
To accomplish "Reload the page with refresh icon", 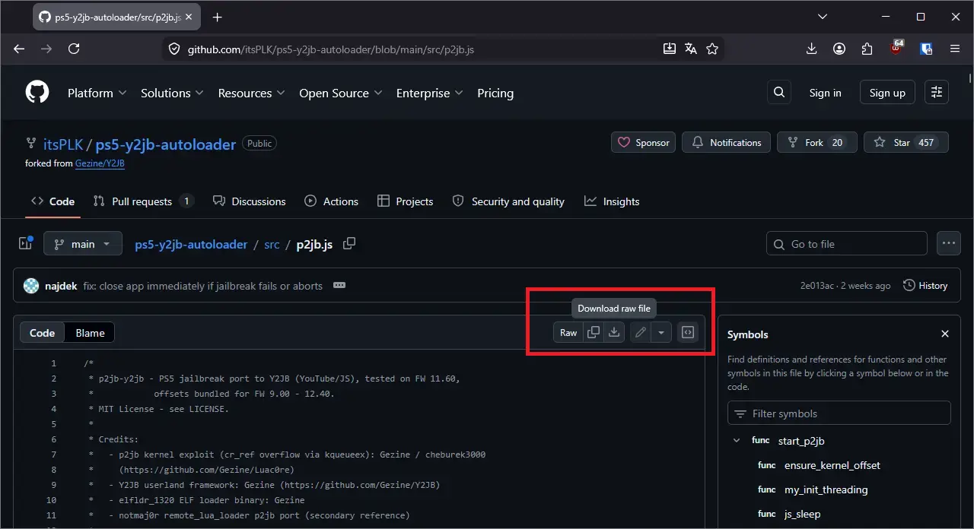I will [x=74, y=49].
